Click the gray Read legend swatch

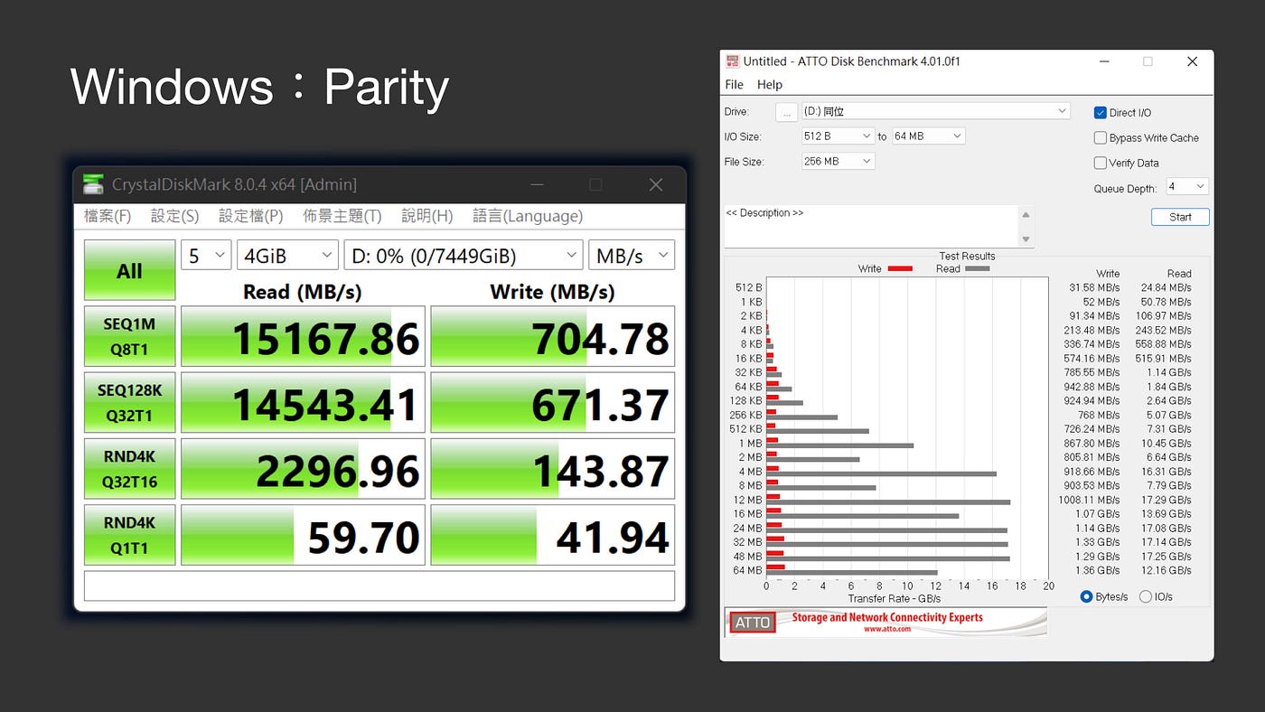(x=978, y=268)
